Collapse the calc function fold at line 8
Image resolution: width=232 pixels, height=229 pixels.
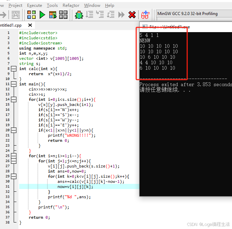[14, 69]
